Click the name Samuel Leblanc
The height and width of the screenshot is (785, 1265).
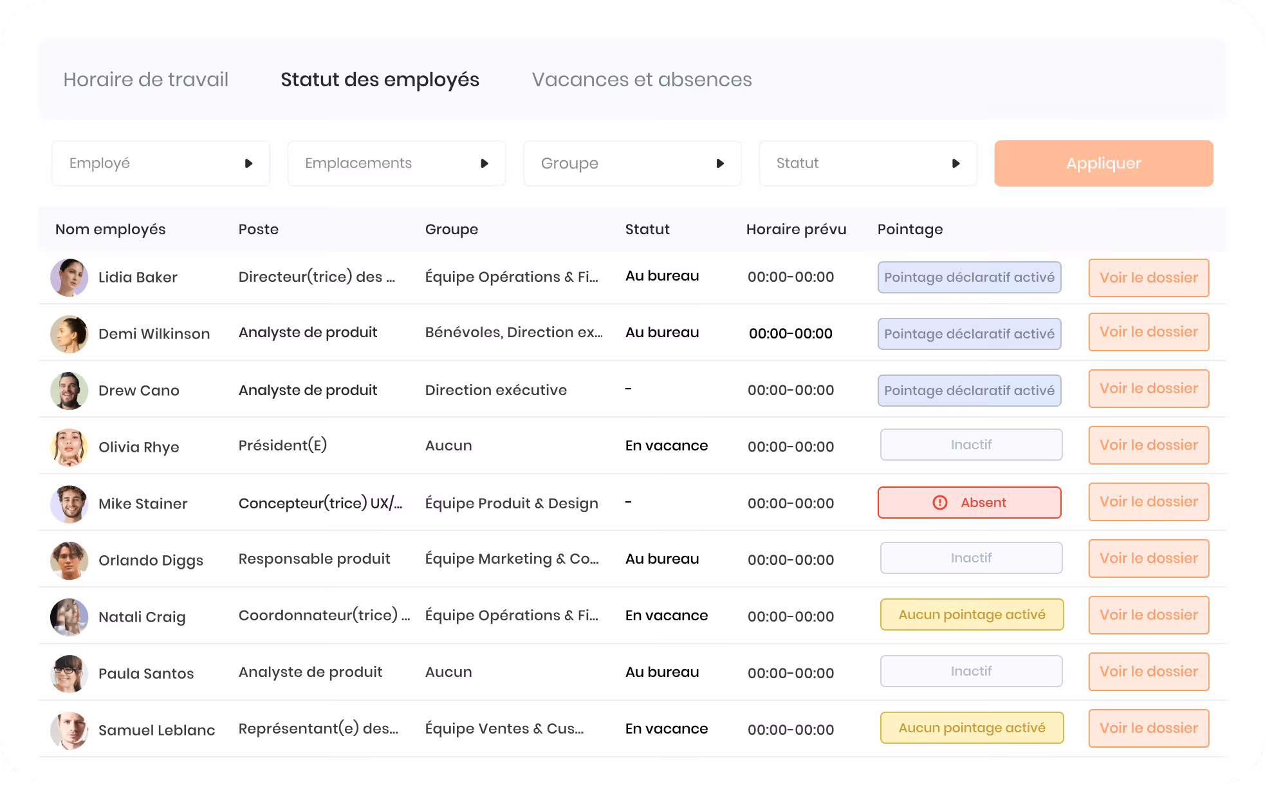pos(156,730)
